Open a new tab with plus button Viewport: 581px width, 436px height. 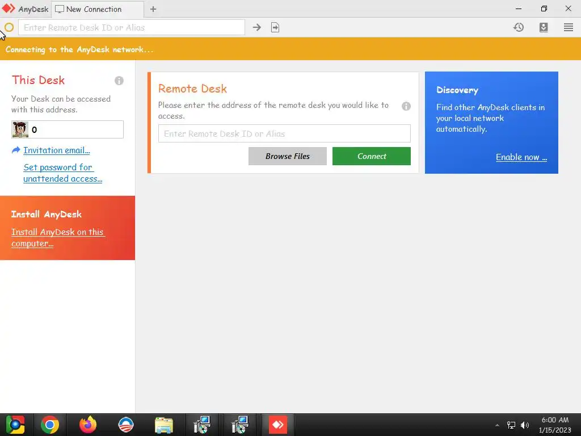click(x=153, y=9)
